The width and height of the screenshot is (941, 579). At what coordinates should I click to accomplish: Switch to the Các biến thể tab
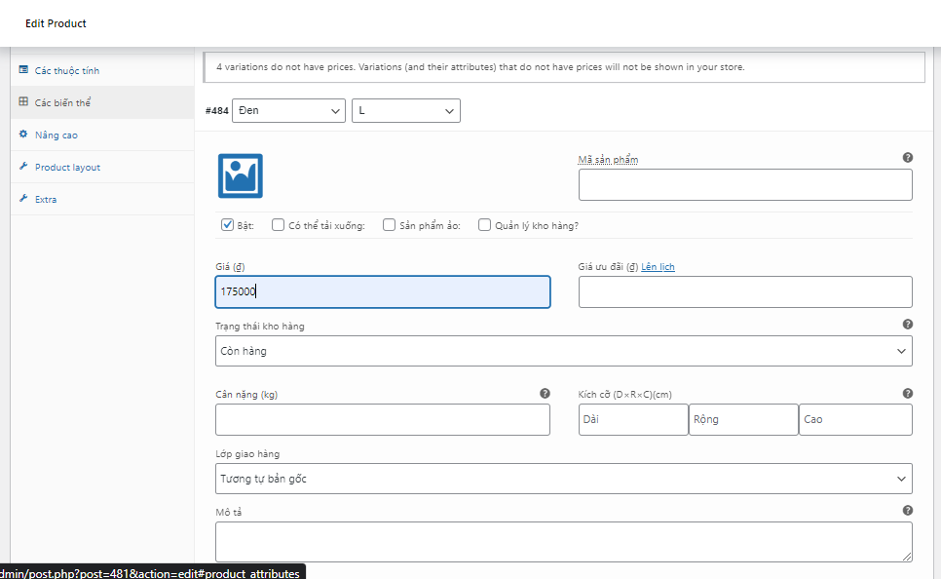click(x=62, y=102)
